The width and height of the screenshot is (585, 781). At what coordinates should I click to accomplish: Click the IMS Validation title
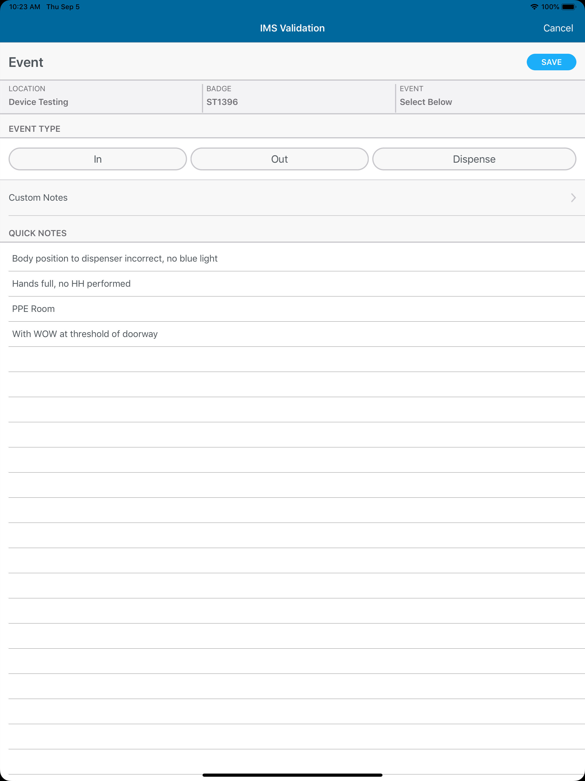tap(292, 28)
